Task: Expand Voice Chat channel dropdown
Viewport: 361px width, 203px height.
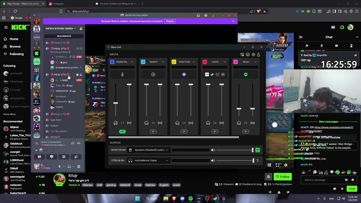Action: click(194, 62)
